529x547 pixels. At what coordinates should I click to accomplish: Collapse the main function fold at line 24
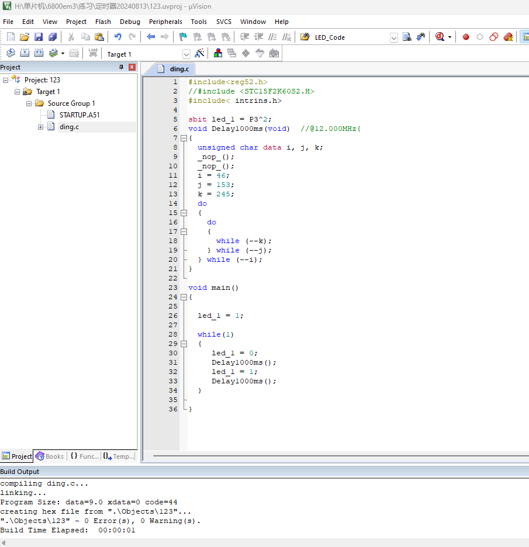pyautogui.click(x=184, y=297)
